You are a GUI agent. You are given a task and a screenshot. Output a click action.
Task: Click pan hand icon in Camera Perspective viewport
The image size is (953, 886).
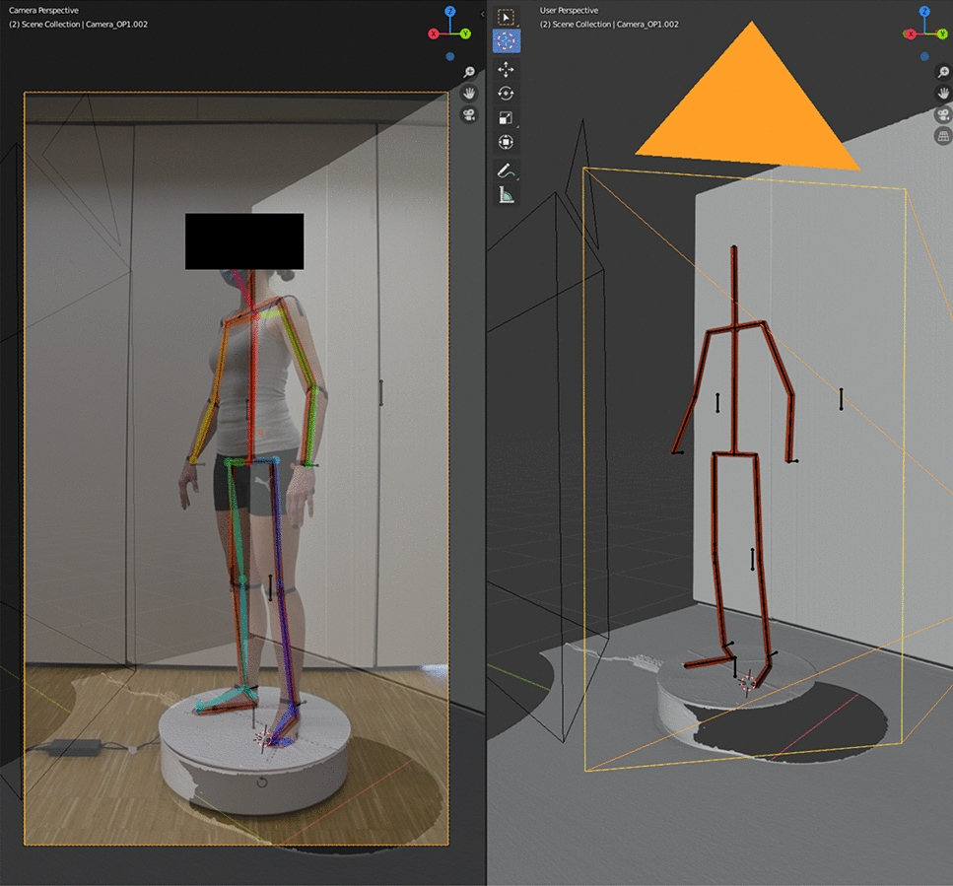pyautogui.click(x=469, y=93)
